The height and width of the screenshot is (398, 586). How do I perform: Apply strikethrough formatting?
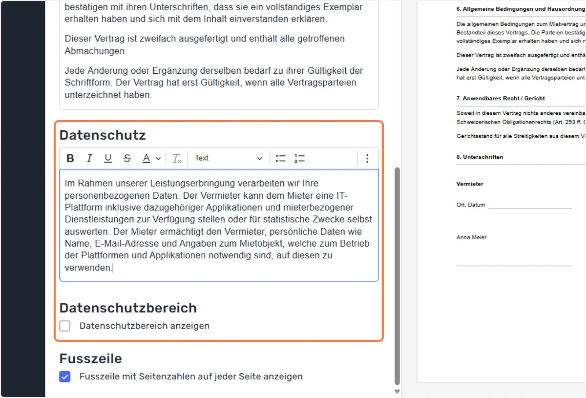tap(127, 158)
